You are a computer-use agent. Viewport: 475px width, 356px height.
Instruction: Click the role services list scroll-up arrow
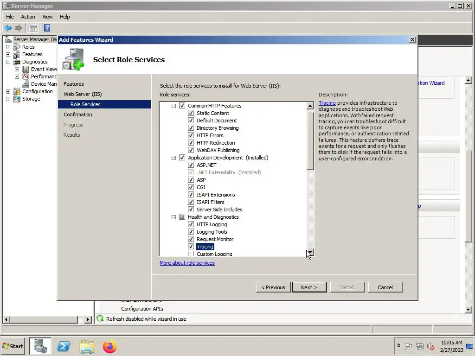click(x=310, y=106)
